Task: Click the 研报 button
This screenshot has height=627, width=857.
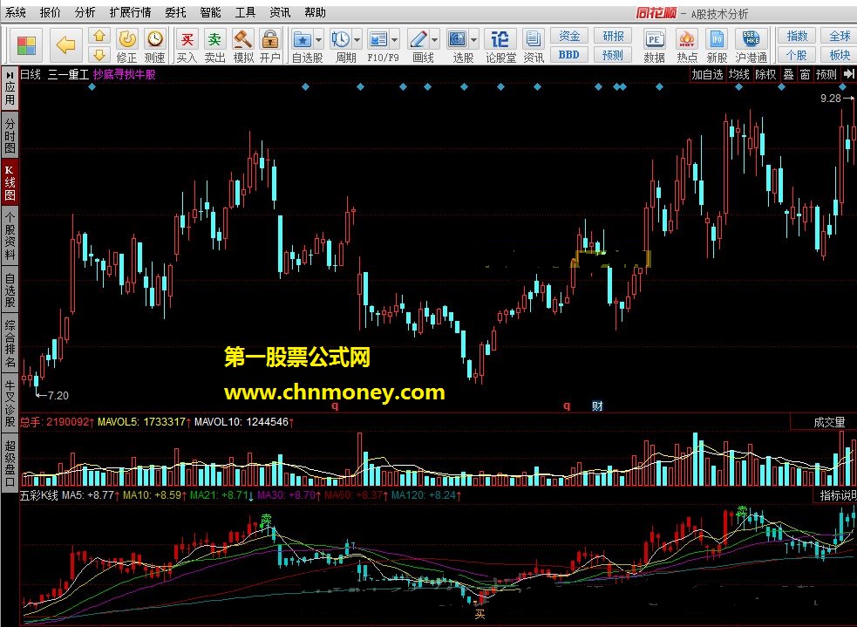Action: (613, 36)
